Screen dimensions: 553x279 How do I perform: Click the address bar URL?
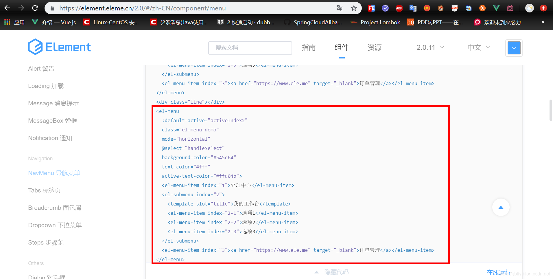(143, 8)
